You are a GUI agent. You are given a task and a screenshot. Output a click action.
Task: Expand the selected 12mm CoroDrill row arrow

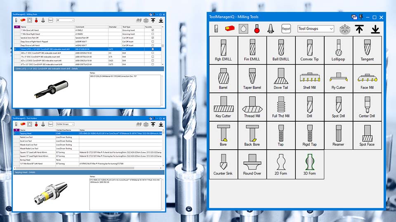point(15,49)
